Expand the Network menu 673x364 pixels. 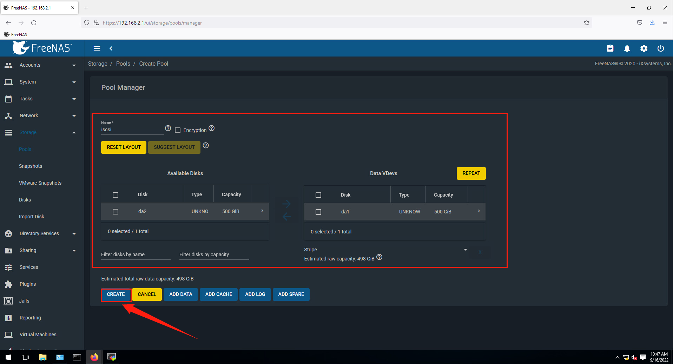click(x=42, y=115)
